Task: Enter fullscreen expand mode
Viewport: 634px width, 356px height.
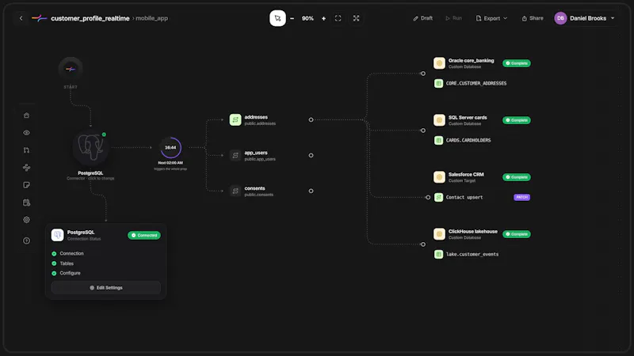Action: coord(356,18)
